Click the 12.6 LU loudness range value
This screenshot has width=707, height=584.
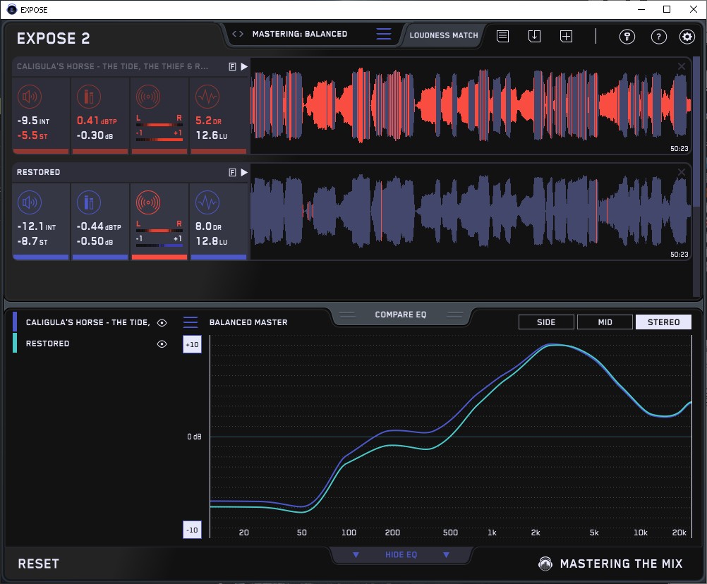(211, 135)
